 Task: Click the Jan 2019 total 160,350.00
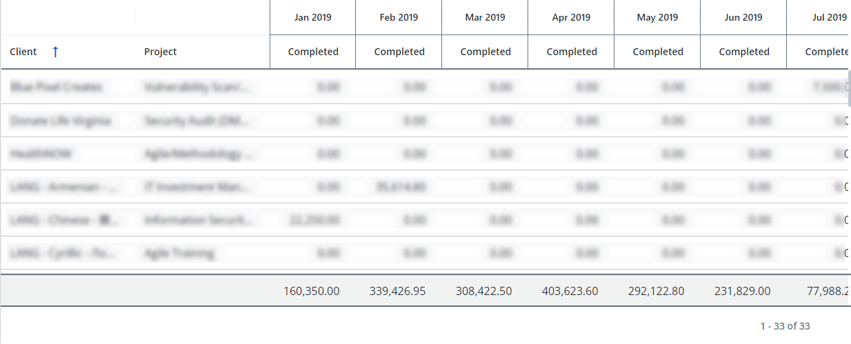pyautogui.click(x=311, y=291)
